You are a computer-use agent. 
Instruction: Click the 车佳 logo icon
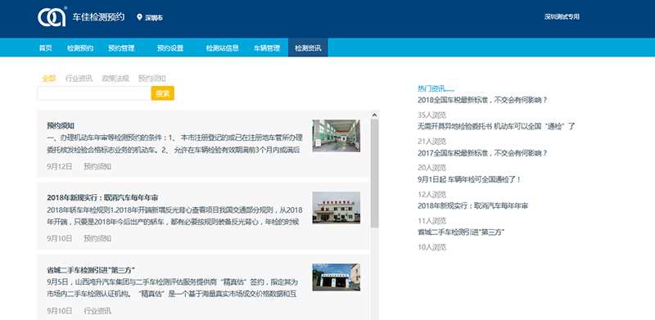coord(52,16)
